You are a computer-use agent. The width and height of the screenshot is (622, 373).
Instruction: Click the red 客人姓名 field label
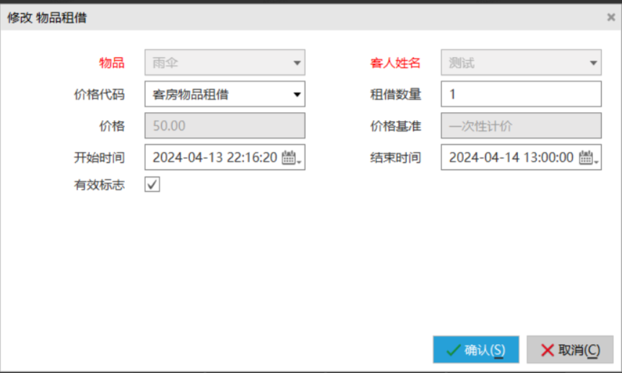tap(395, 63)
